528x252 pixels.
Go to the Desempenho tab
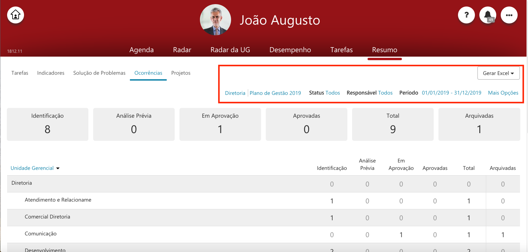tap(290, 50)
